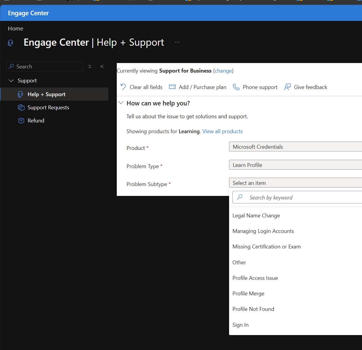Focus the Search by keyword field
362x350 pixels.
[x=297, y=197]
